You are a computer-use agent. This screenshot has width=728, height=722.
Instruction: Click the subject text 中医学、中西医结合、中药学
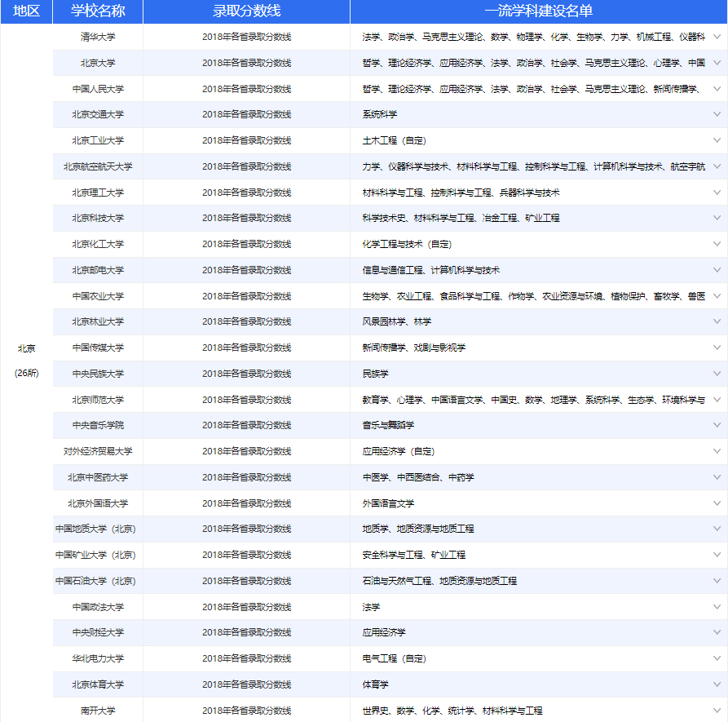click(418, 477)
